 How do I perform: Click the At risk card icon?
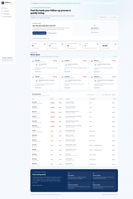(x=98, y=44)
